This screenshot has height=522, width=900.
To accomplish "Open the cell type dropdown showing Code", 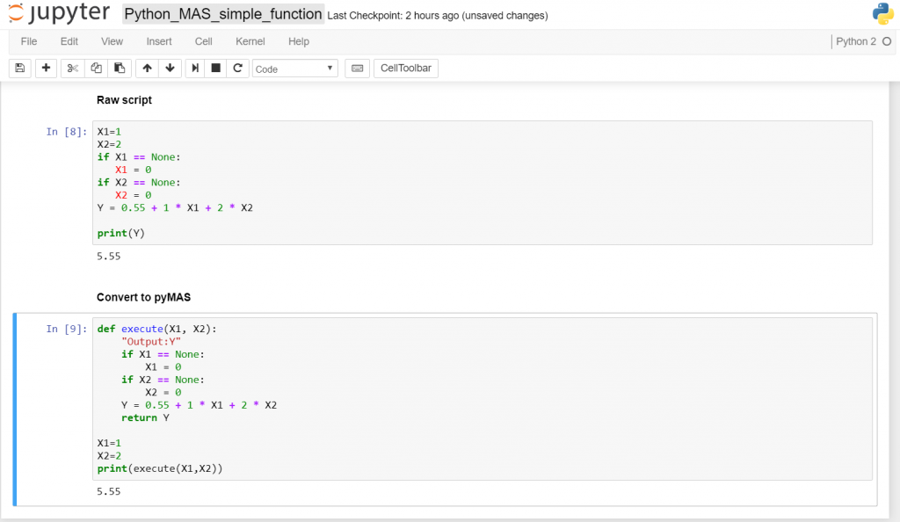I will 294,68.
